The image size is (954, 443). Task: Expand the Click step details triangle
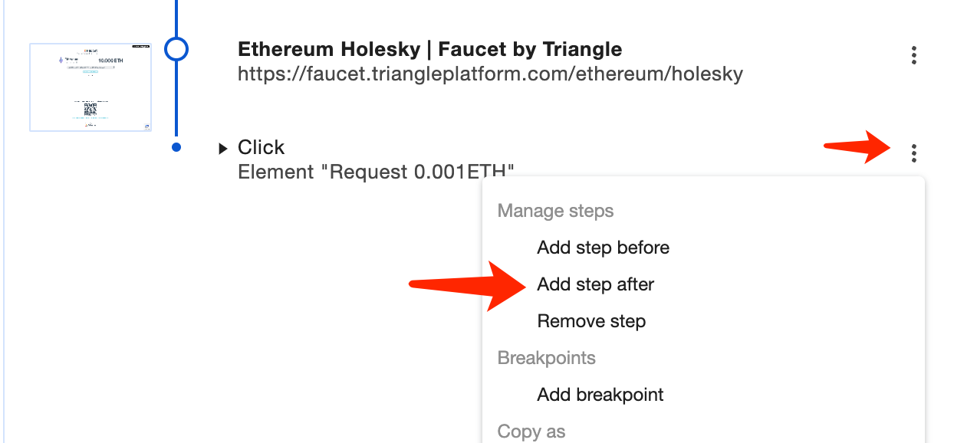click(223, 148)
